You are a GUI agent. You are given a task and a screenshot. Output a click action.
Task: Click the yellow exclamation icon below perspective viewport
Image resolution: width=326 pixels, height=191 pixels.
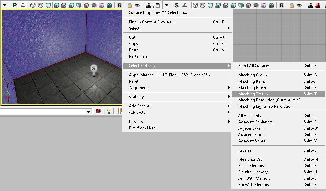pyautogui.click(x=109, y=111)
